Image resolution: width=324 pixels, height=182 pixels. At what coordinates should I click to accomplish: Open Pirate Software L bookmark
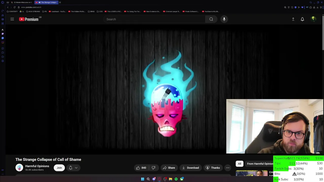click(x=191, y=11)
